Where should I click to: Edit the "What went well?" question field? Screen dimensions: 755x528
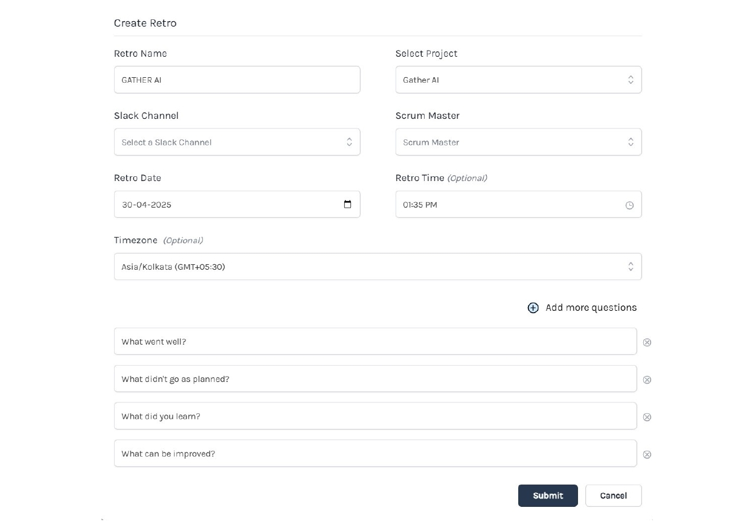375,341
